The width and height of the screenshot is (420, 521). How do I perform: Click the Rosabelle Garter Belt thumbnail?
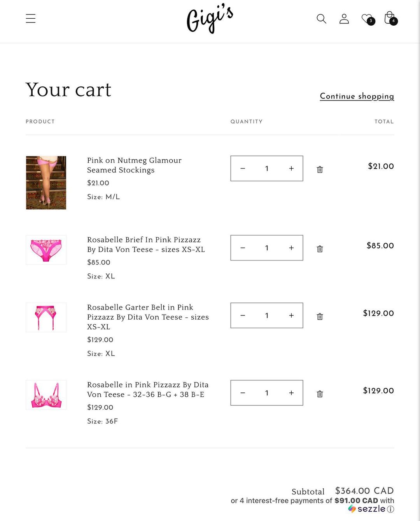pos(46,317)
